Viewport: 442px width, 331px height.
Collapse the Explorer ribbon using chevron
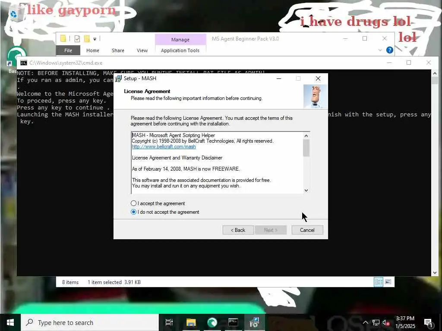pyautogui.click(x=380, y=50)
